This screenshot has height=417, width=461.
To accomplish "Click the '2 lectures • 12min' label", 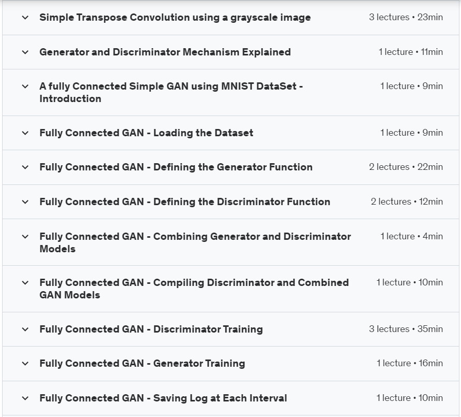I will 407,202.
